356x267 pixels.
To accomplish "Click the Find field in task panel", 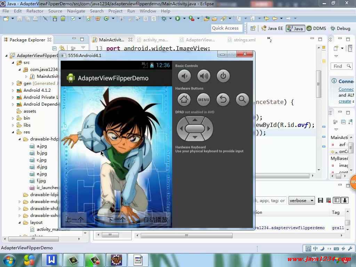I will click(341, 66).
